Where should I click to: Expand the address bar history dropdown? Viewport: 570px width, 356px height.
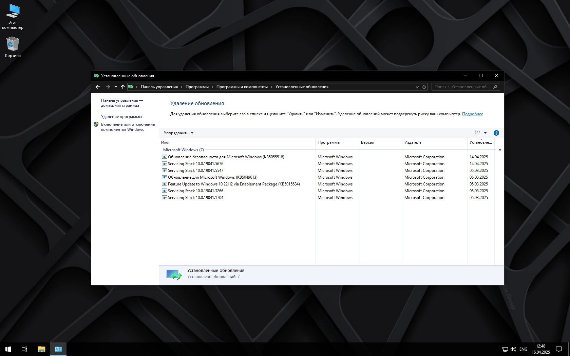417,87
